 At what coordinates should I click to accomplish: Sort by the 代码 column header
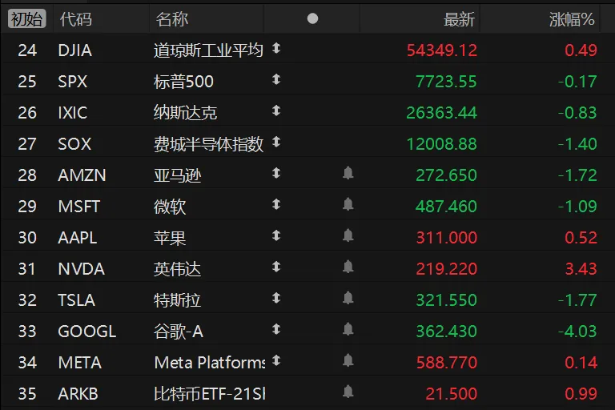click(x=76, y=19)
